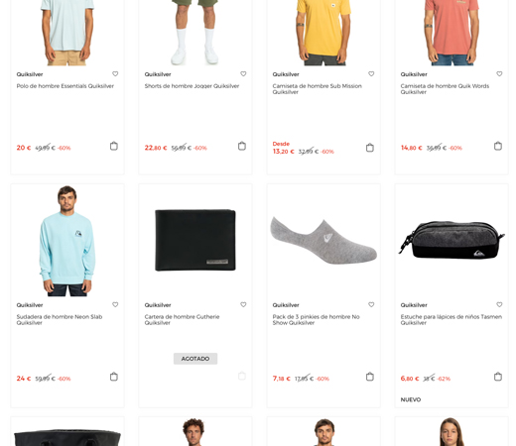Add Estuche para lápices Tasmen to bag

498,377
